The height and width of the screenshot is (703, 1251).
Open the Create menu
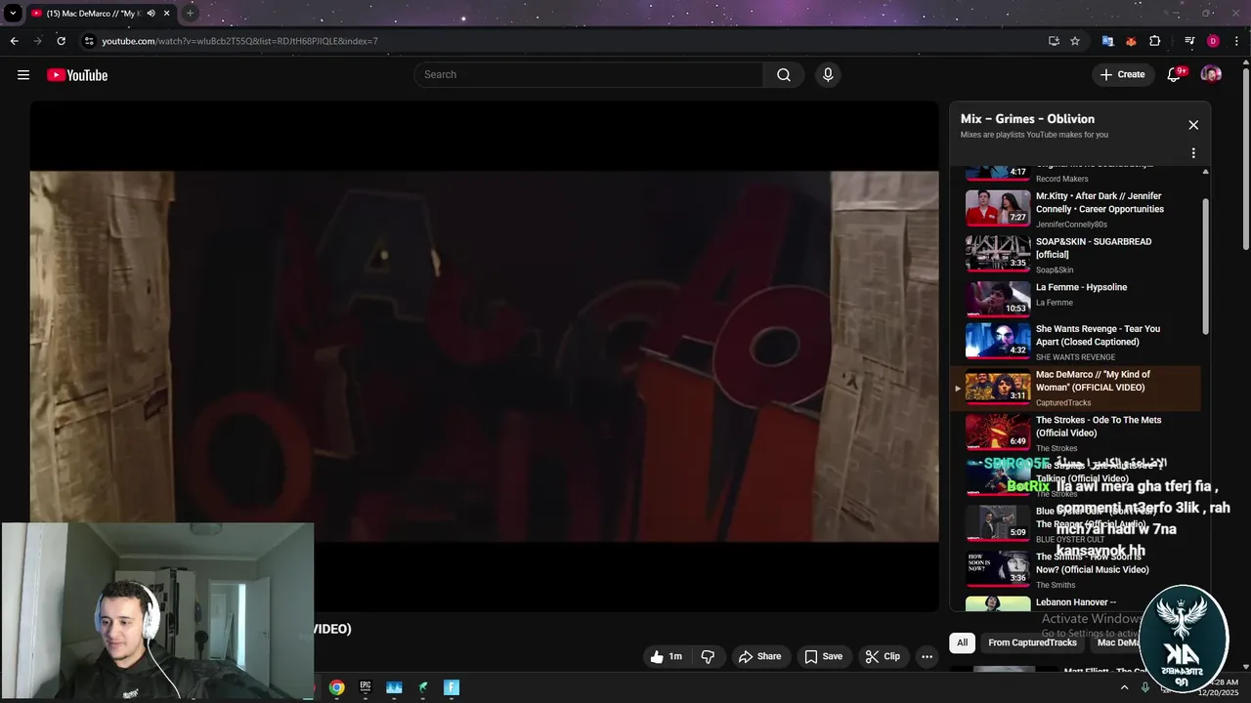[x=1122, y=74]
